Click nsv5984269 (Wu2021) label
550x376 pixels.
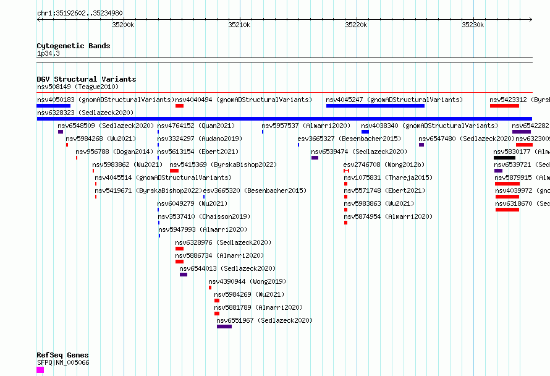(x=250, y=294)
